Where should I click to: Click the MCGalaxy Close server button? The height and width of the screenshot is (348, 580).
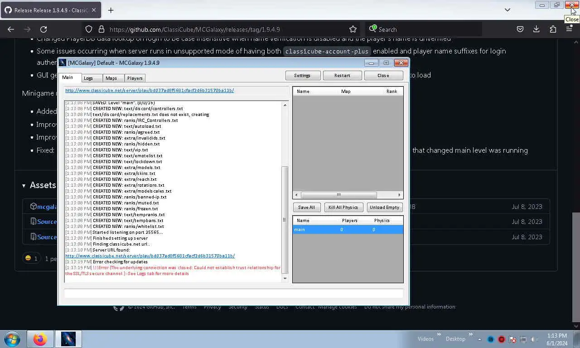(x=383, y=75)
